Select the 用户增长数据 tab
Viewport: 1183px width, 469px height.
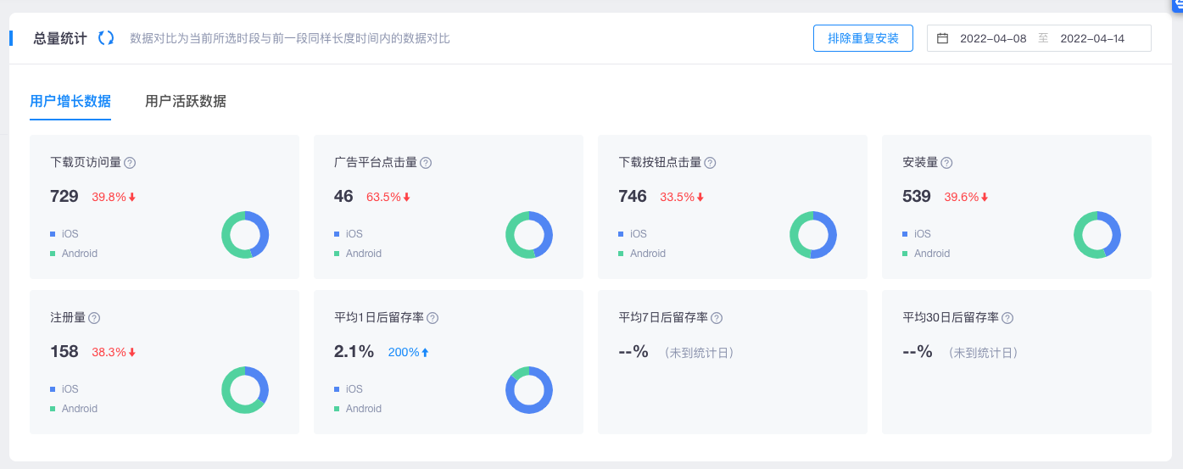pyautogui.click(x=70, y=102)
